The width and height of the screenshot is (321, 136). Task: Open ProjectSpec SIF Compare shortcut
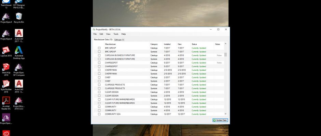pyautogui.click(x=19, y=69)
